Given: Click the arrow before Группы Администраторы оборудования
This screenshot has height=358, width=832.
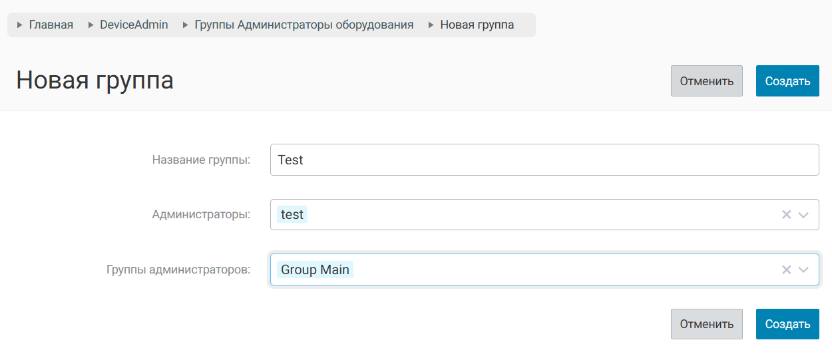Looking at the screenshot, I should point(186,25).
